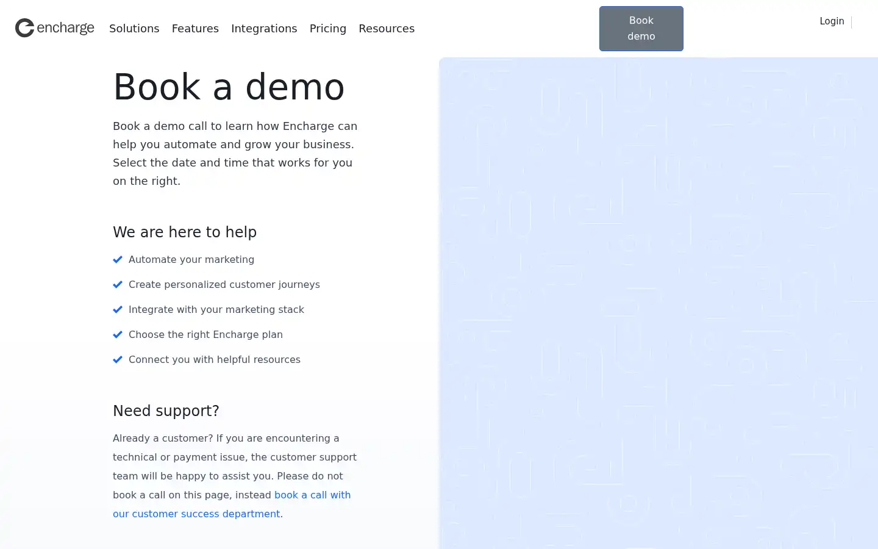Click the Need support? heading
878x549 pixels.
coord(166,411)
